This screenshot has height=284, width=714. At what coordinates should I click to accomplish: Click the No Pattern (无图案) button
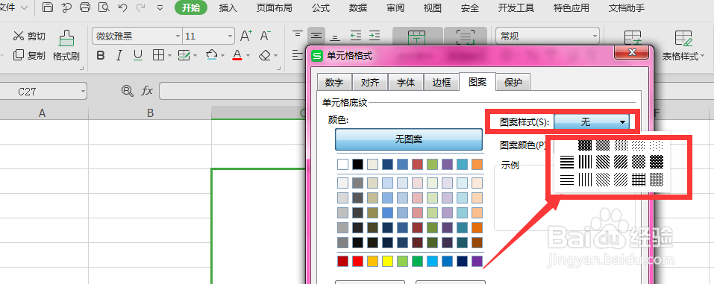409,139
